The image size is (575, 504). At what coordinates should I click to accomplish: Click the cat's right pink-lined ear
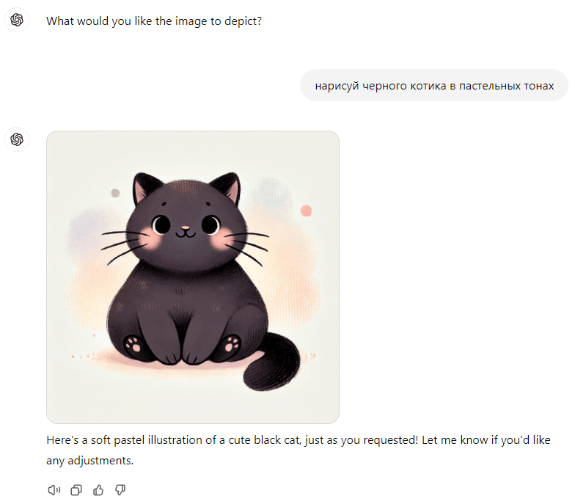click(x=228, y=188)
